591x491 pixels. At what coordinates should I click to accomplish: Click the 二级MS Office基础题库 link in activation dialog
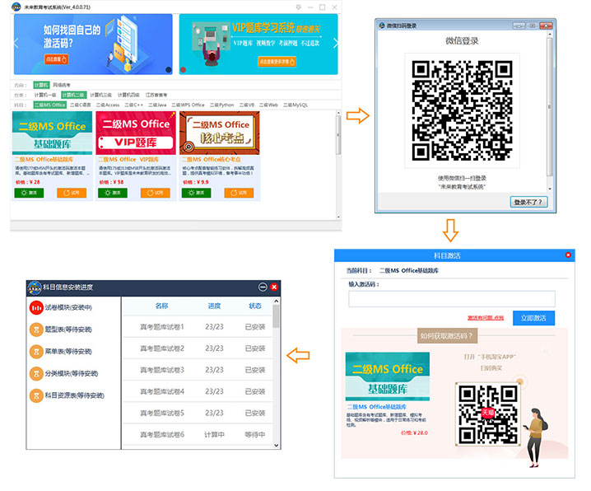[x=376, y=407]
